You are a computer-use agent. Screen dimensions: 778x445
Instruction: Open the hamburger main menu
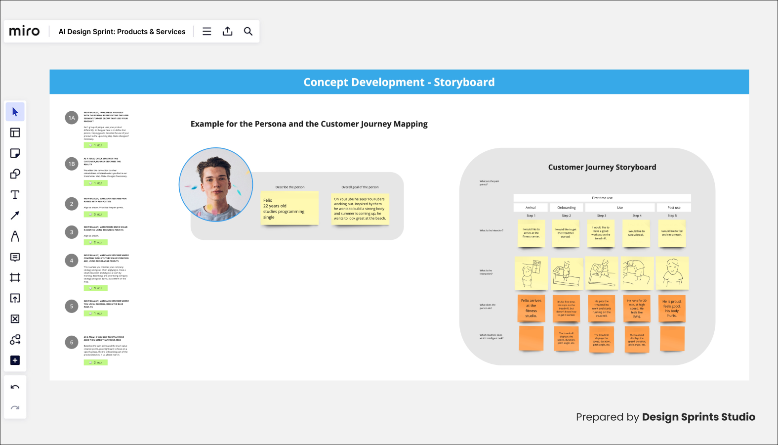pos(207,31)
